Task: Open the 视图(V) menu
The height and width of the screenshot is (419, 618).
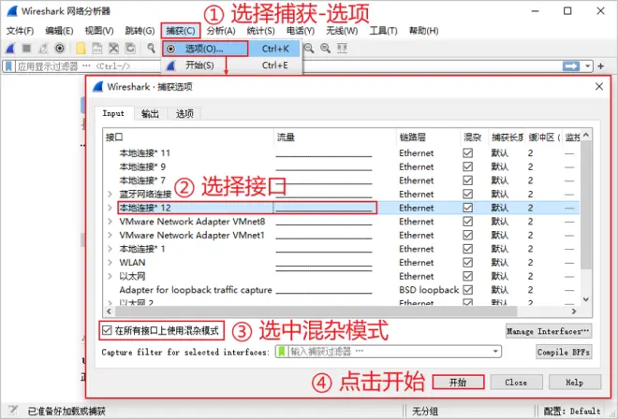Action: coord(99,31)
